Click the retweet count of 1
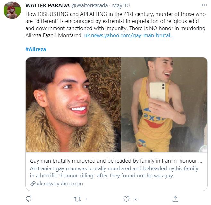This screenshot has width=211, height=205. pos(87,199)
